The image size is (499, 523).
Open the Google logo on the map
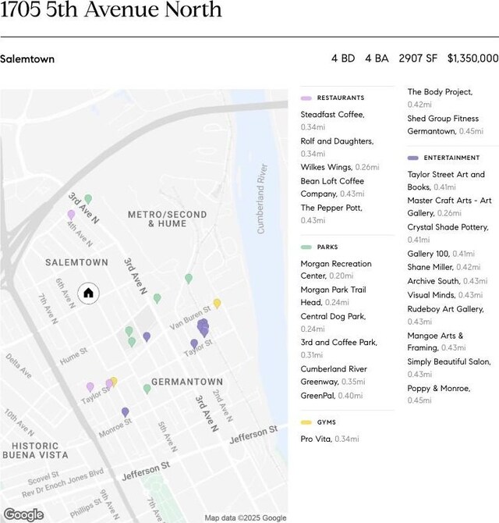point(23,514)
